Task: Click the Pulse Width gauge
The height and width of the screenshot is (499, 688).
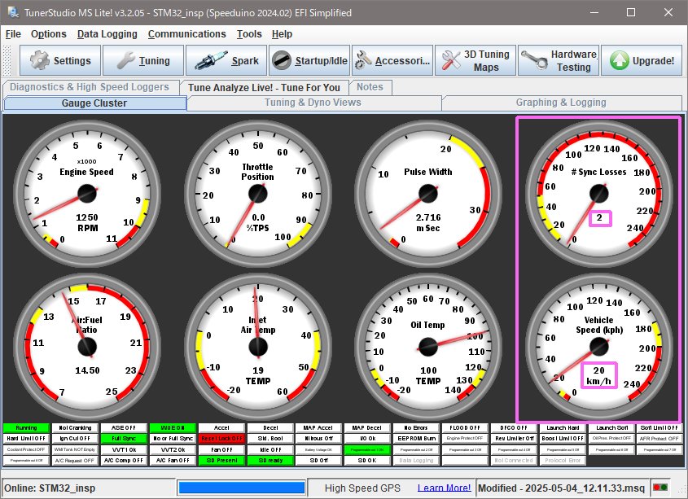Action: [427, 193]
